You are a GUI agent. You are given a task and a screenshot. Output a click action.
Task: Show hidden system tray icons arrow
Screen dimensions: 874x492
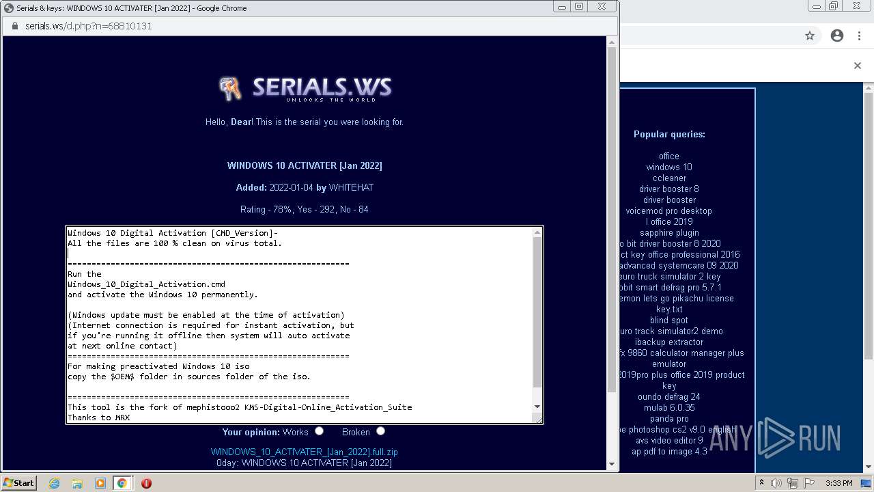(762, 483)
